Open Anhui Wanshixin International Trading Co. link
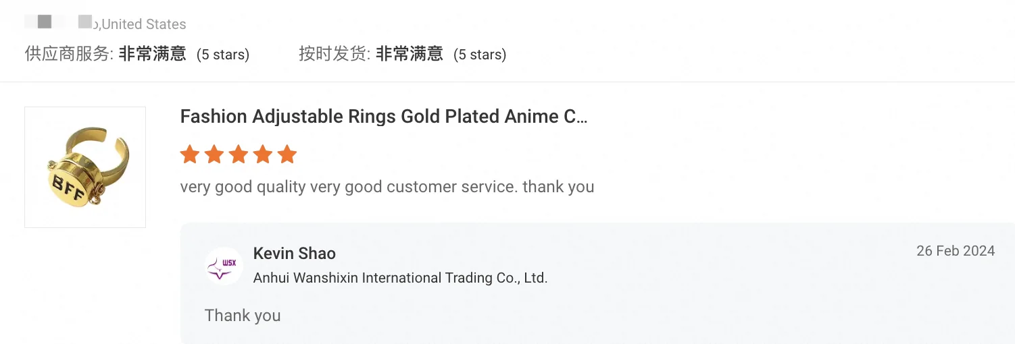Screen dimensions: 1015x344 (400, 278)
